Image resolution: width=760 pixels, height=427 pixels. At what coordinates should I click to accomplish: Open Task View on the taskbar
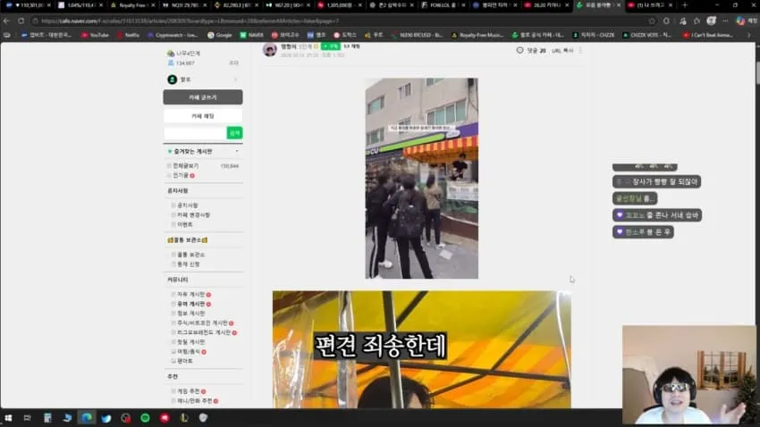pyautogui.click(x=27, y=418)
